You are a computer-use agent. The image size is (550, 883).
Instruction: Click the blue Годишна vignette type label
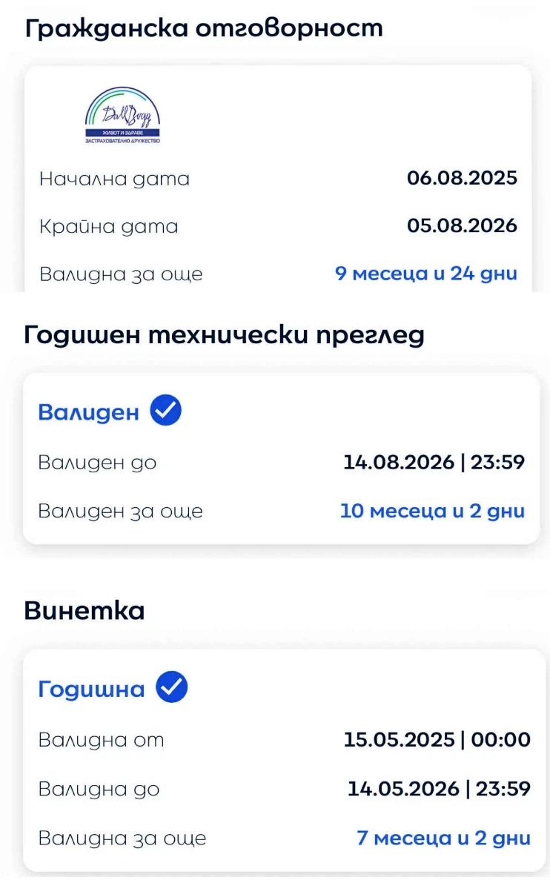tap(91, 689)
